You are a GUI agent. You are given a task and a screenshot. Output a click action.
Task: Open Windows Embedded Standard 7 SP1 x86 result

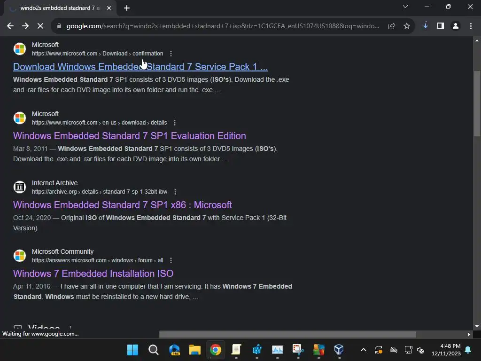123,205
